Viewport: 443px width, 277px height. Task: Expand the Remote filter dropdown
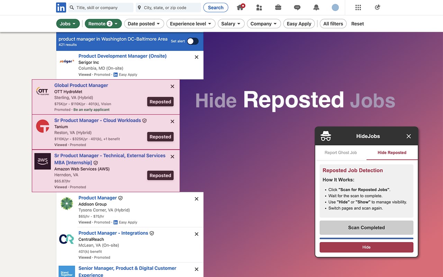103,24
